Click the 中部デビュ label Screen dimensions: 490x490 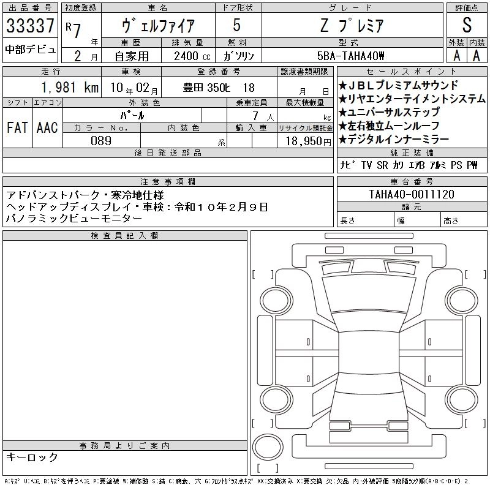click(30, 50)
